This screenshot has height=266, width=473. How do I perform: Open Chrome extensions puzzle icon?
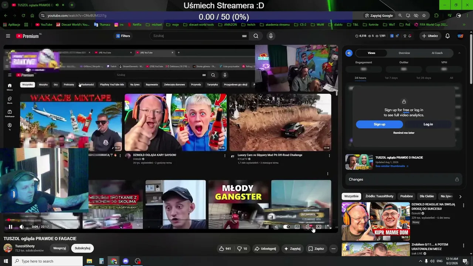tap(436, 16)
